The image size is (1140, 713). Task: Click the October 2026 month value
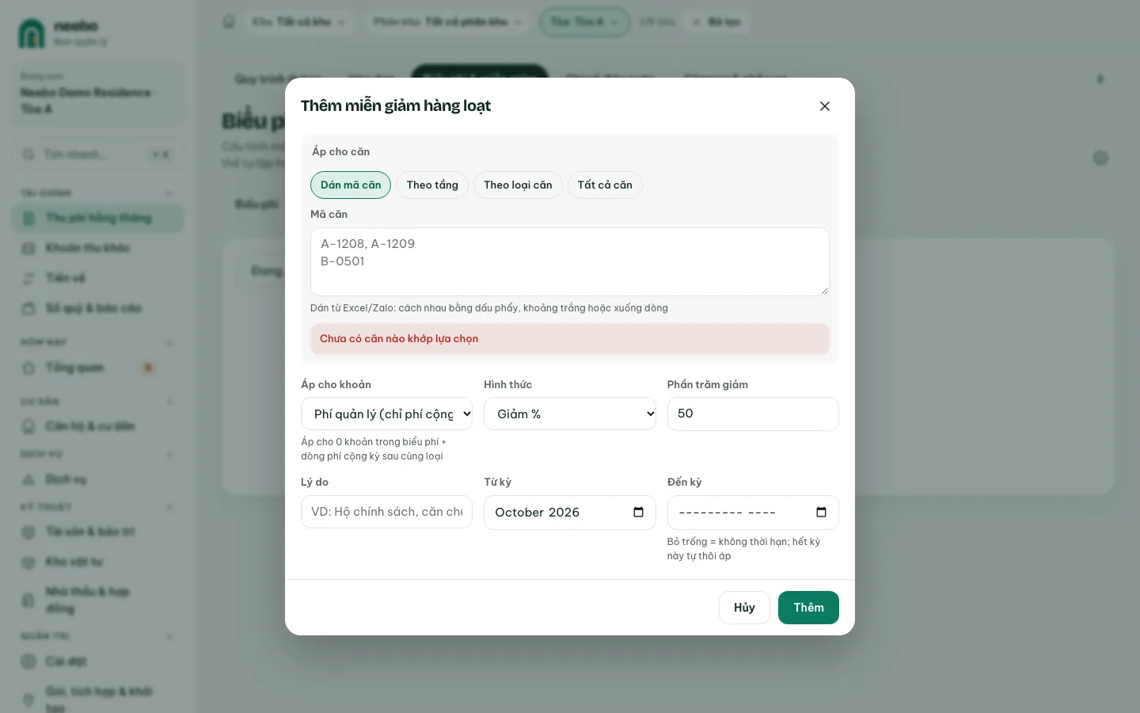coord(537,513)
